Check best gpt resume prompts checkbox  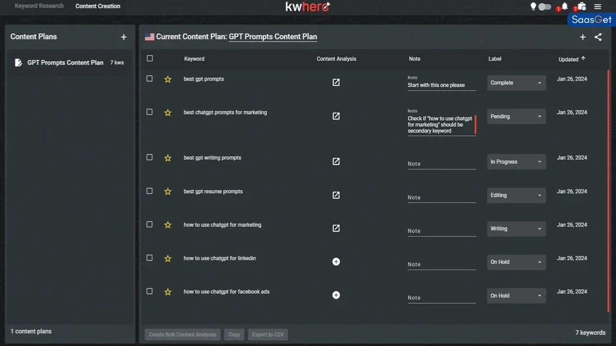pos(150,190)
